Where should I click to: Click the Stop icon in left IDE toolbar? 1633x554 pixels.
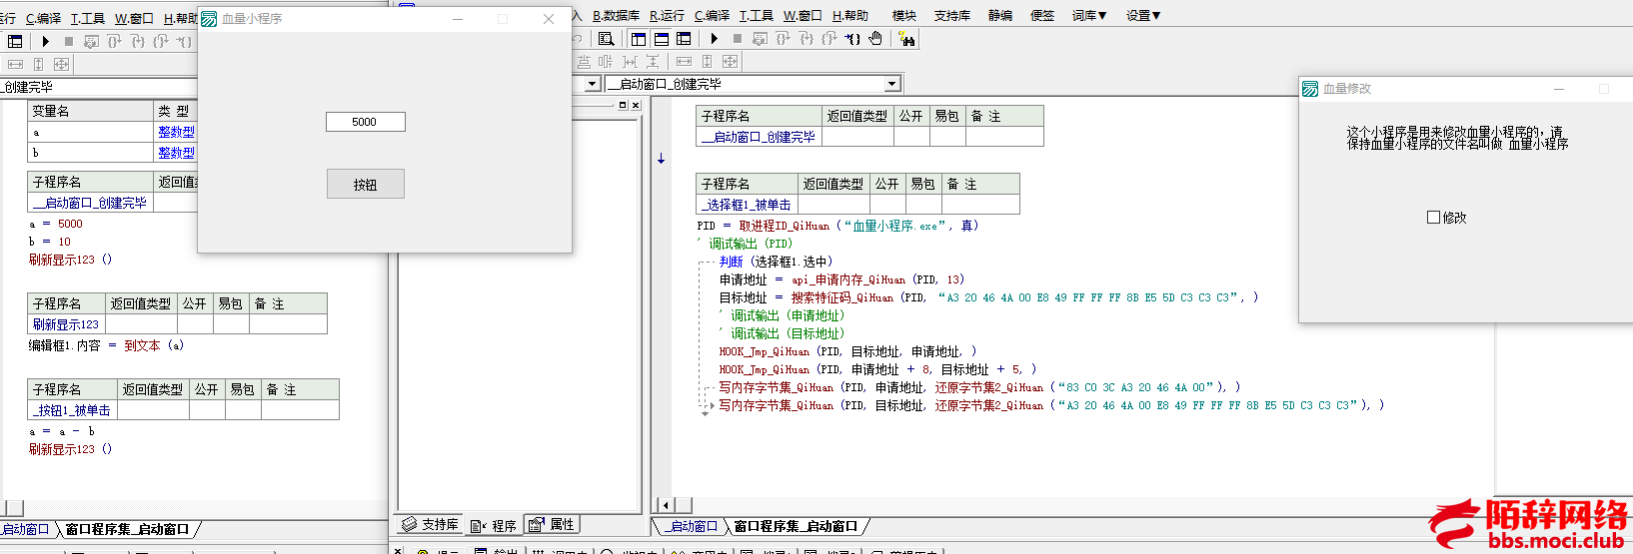[x=69, y=41]
